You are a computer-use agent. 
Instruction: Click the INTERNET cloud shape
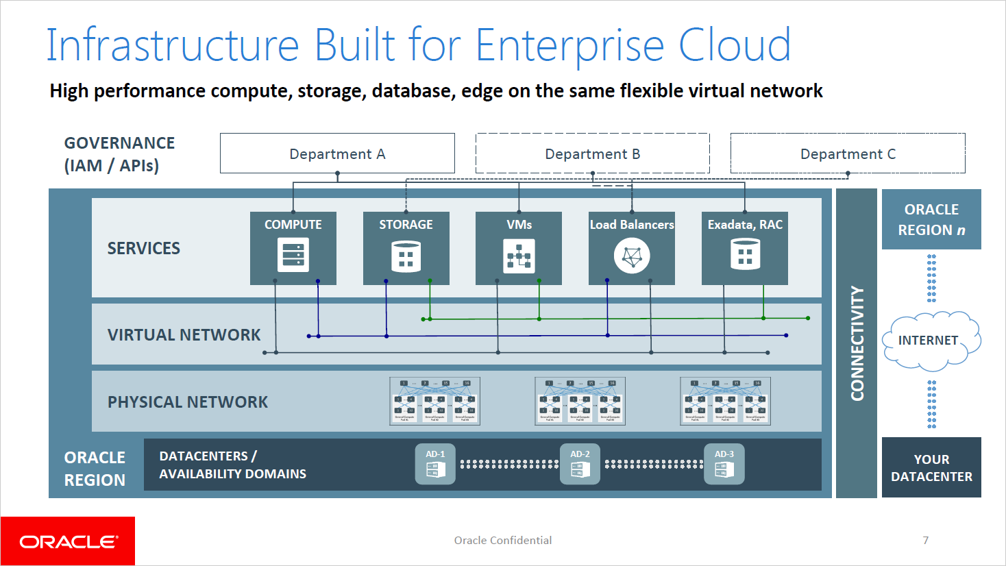(x=931, y=341)
